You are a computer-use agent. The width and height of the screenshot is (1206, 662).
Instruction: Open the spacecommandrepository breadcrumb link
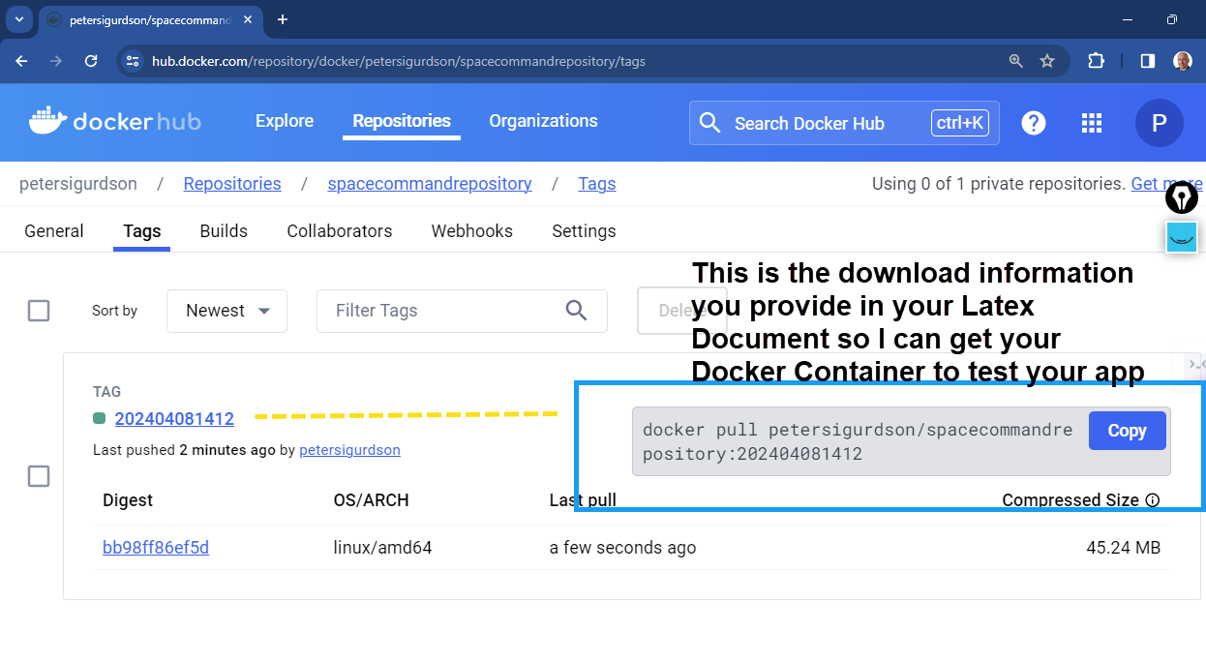(x=430, y=184)
